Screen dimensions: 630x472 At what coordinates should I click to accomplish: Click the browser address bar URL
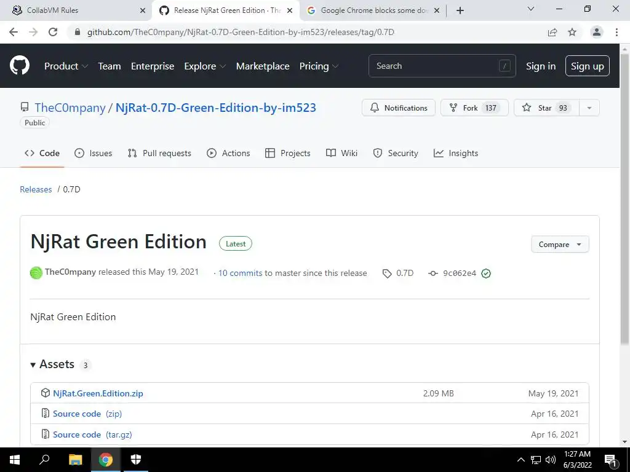(241, 32)
